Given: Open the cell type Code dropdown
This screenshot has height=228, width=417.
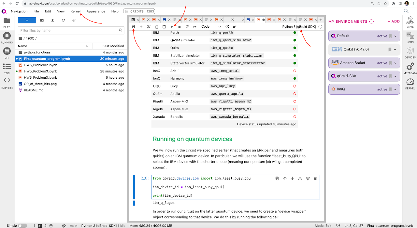Looking at the screenshot, I should tap(211, 27).
